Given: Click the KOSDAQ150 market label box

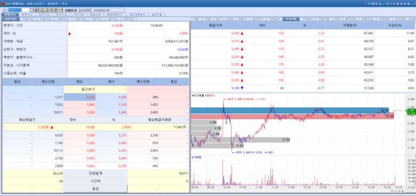Looking at the screenshot, I should (102, 10).
